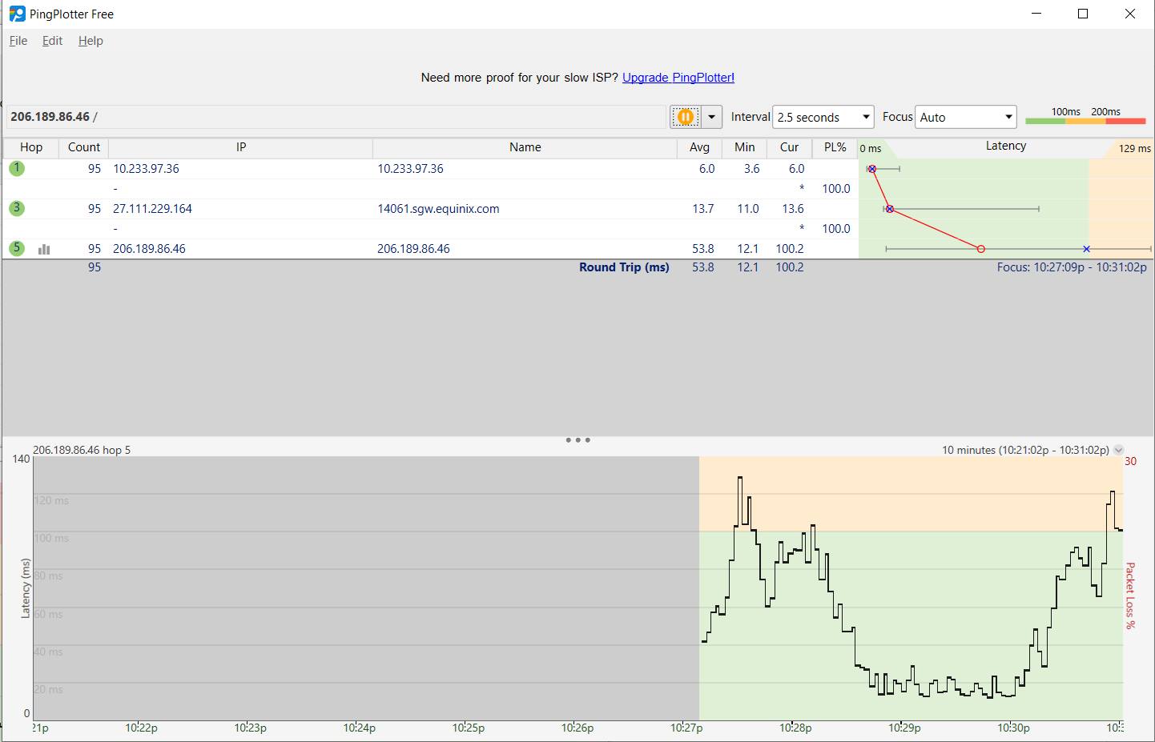Open the Help menu
This screenshot has width=1155, height=742.
pyautogui.click(x=91, y=41)
